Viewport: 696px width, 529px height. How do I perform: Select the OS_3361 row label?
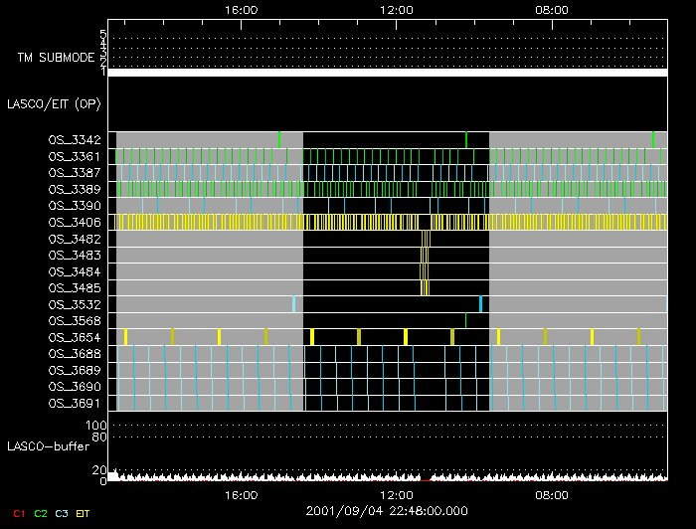click(x=74, y=156)
